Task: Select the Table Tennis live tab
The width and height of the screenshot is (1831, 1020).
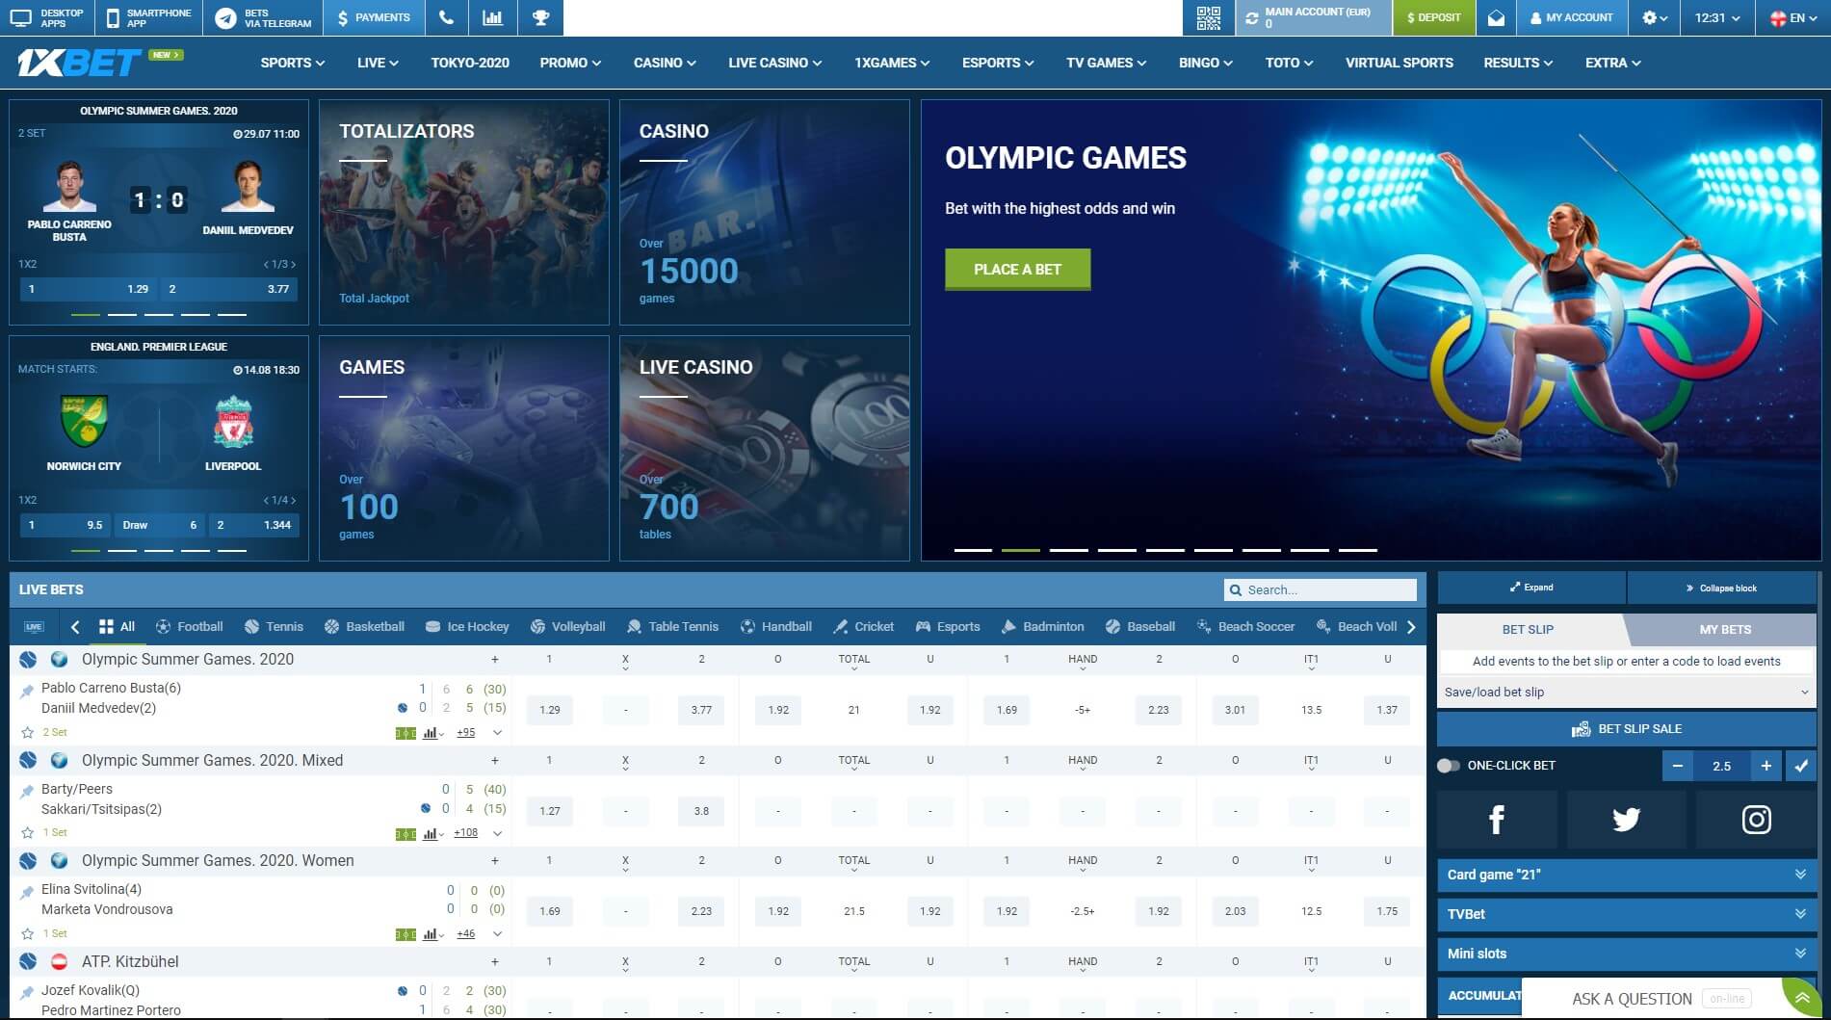Action: (672, 627)
